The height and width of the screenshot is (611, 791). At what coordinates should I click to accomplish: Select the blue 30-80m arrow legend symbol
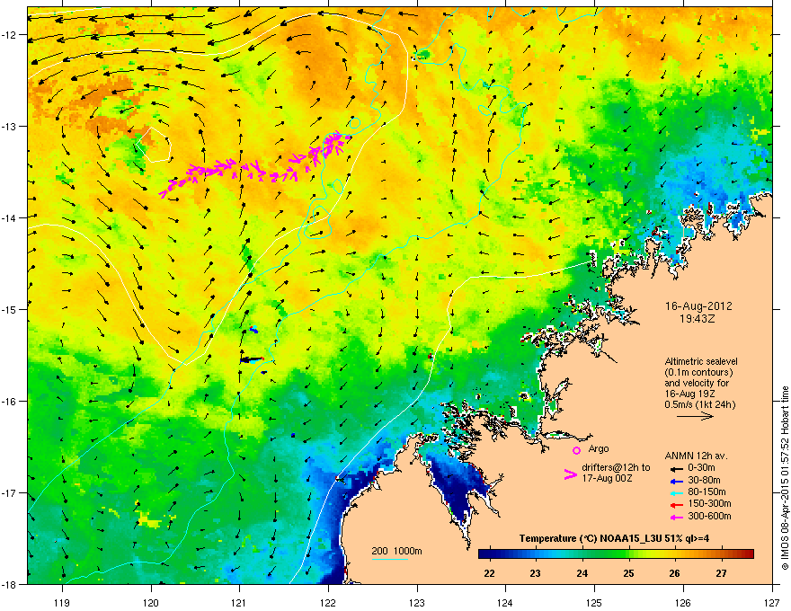coord(677,481)
